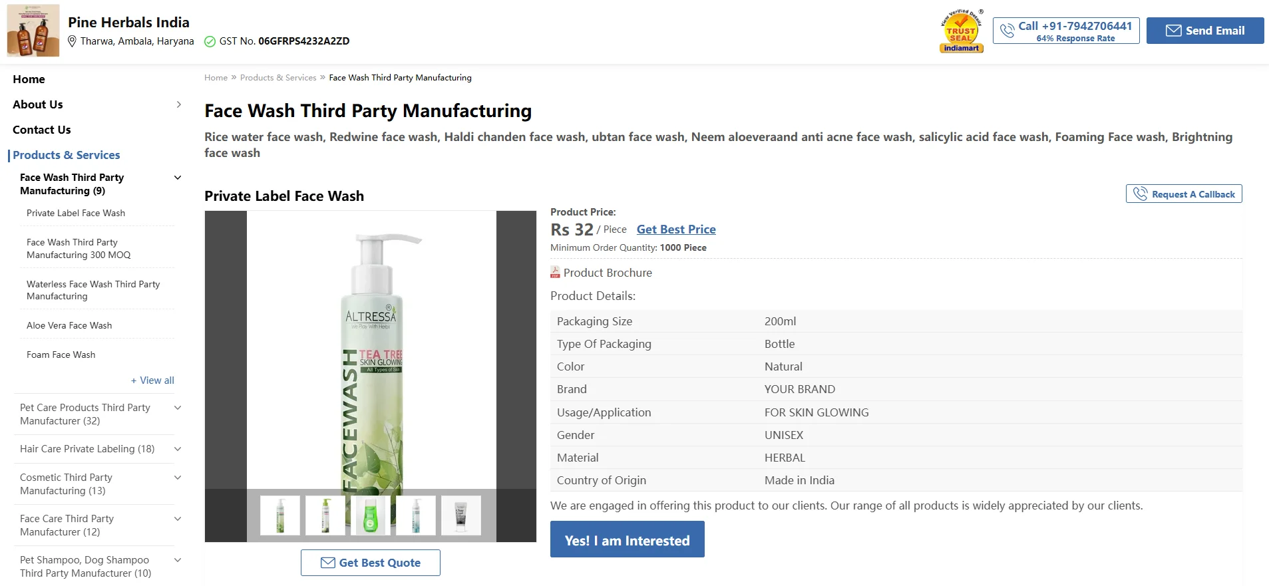Open the Product Brochure link
This screenshot has width=1269, height=586.
608,273
